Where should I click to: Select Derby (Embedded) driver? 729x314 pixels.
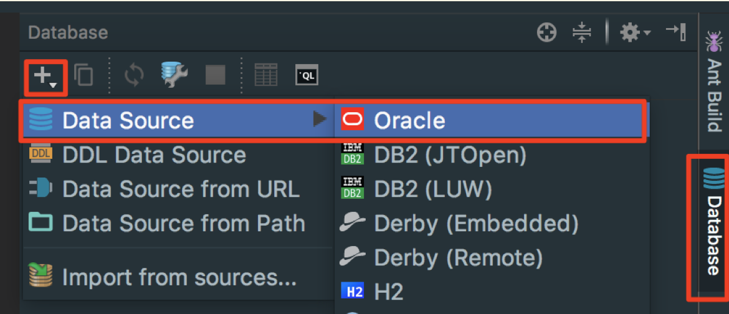coord(492,223)
